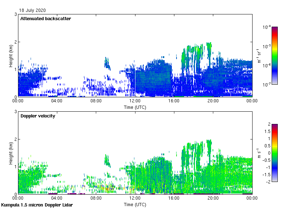Click the 20:00 tick under the Doppler velocity plot
The image size is (281, 209).
click(213, 198)
